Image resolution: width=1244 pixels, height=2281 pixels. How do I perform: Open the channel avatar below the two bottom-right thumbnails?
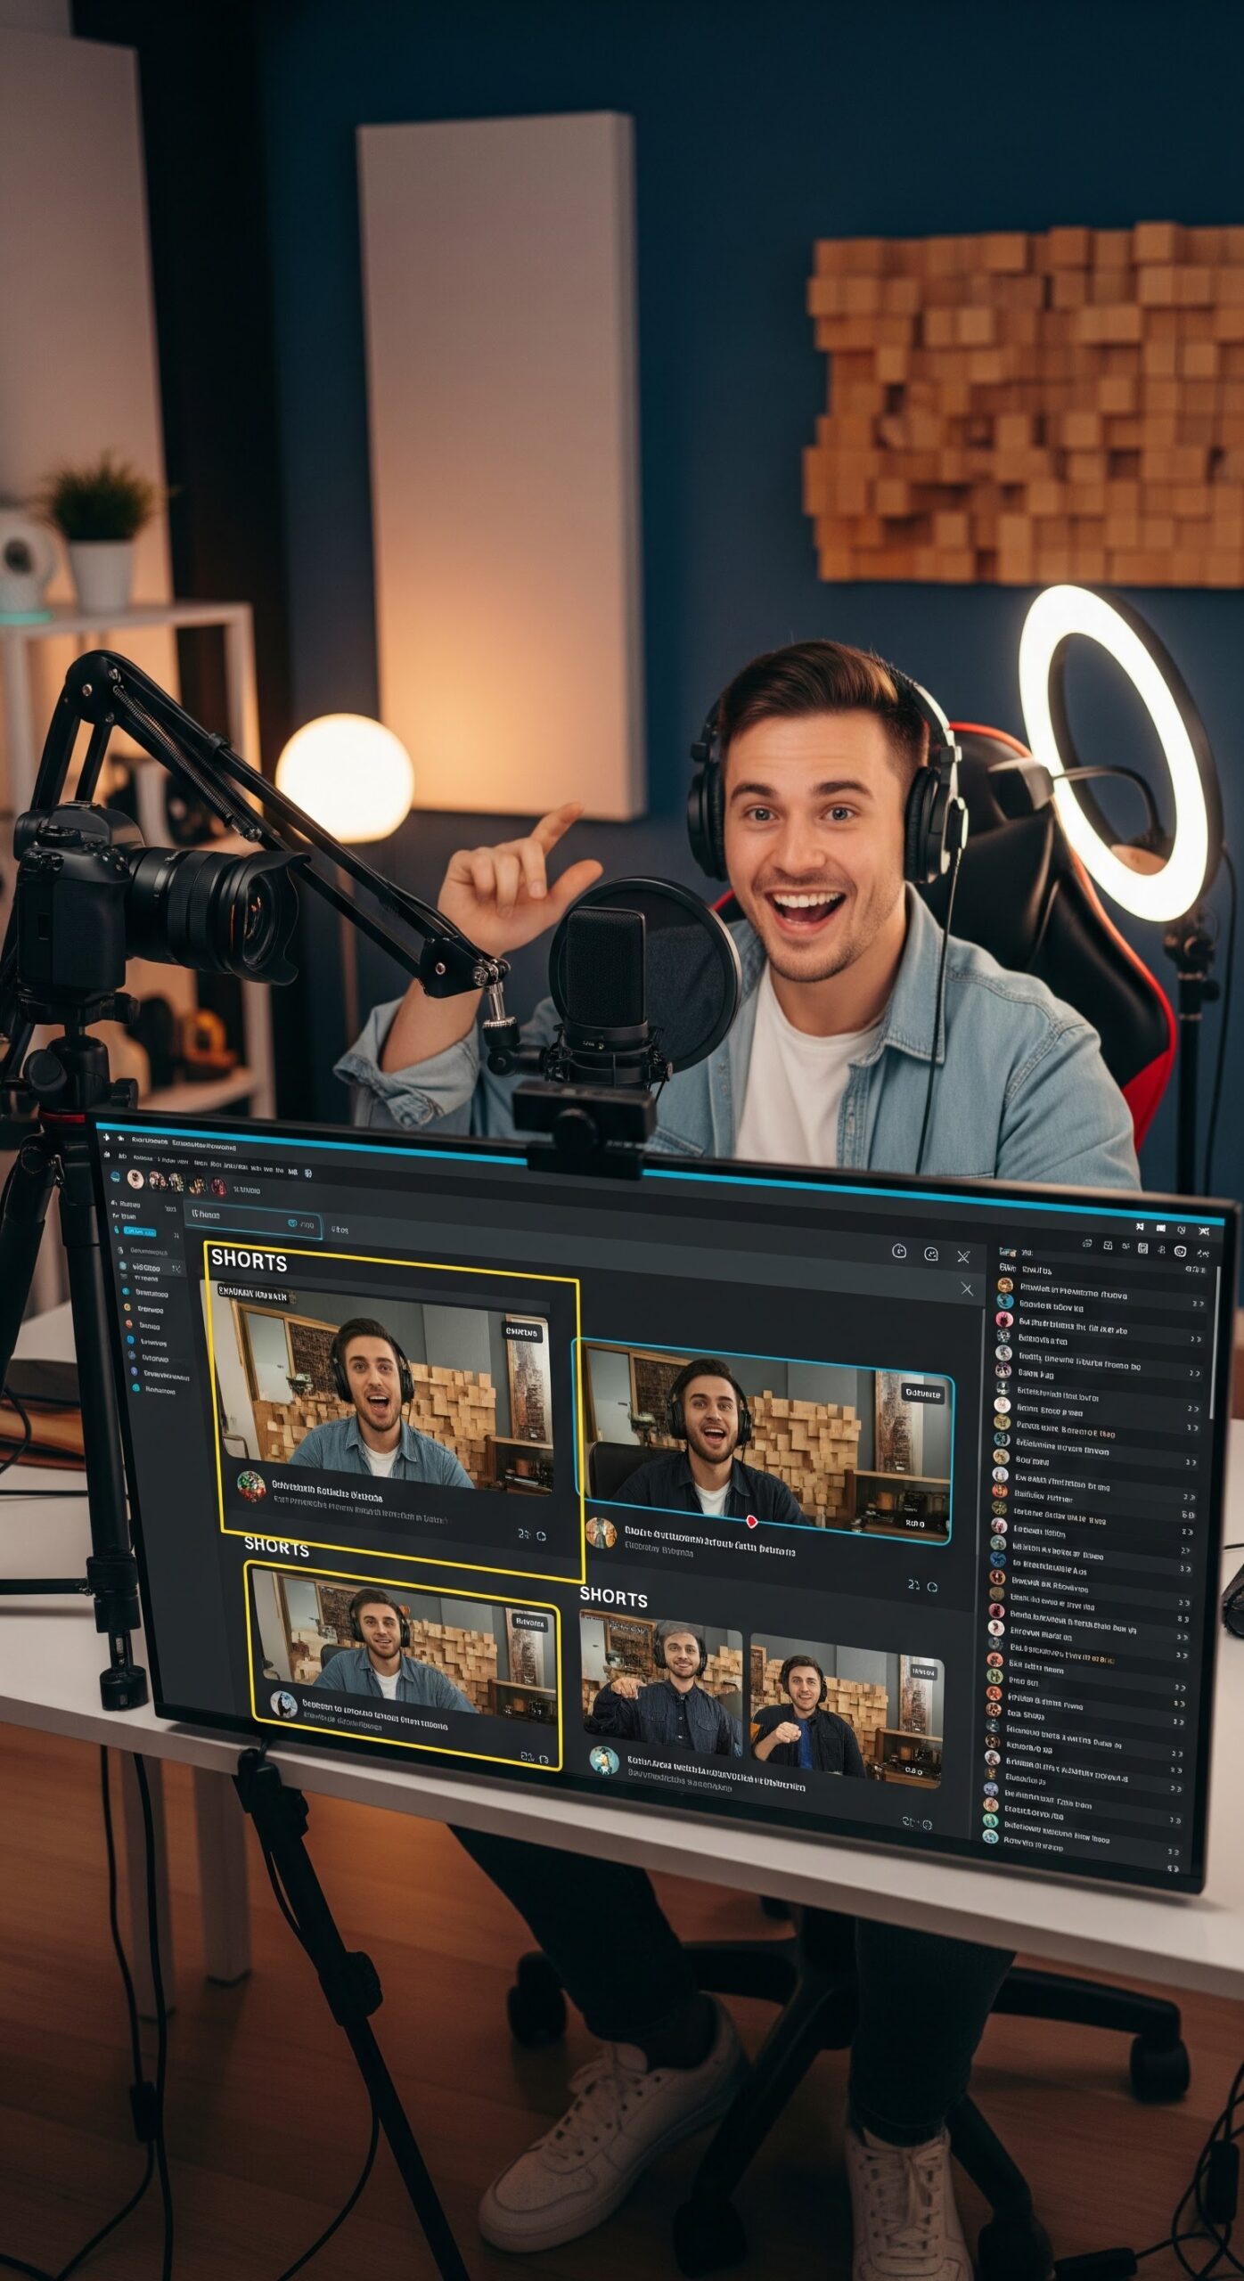(603, 1760)
